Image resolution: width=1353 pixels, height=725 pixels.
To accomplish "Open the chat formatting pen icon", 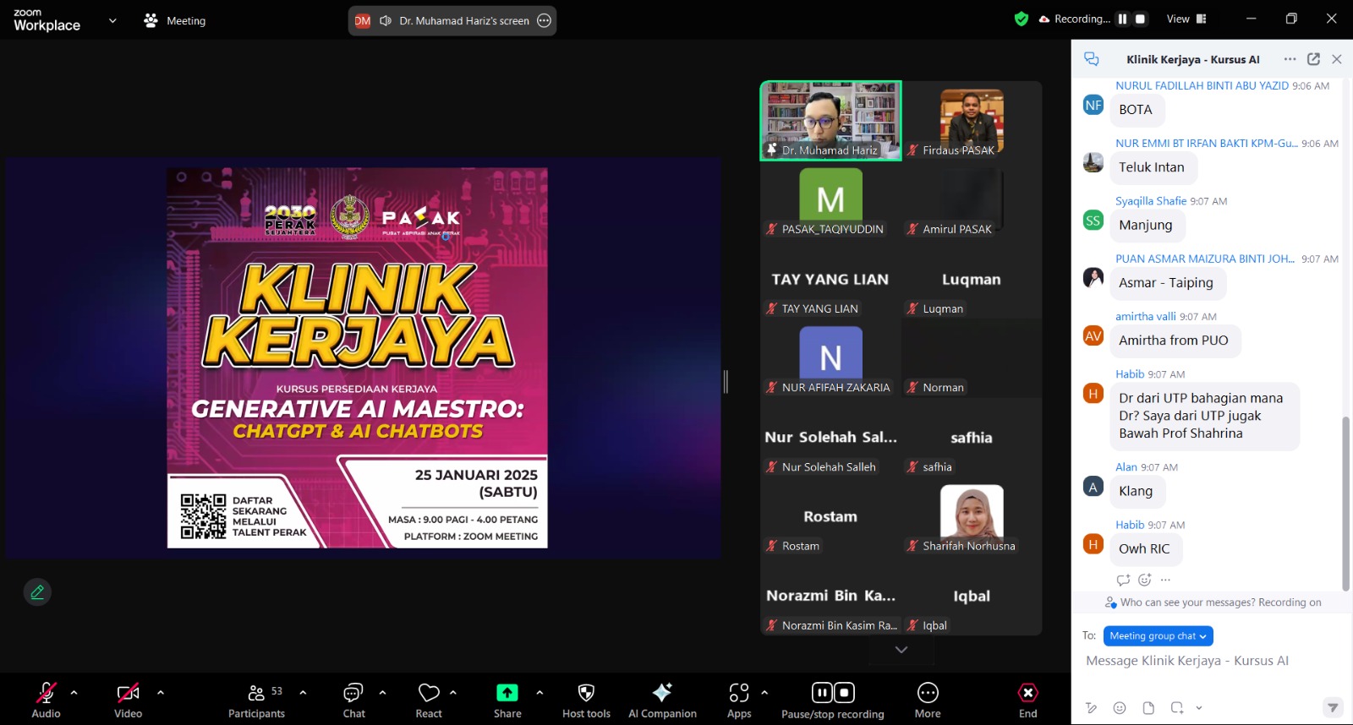I will coord(1092,708).
